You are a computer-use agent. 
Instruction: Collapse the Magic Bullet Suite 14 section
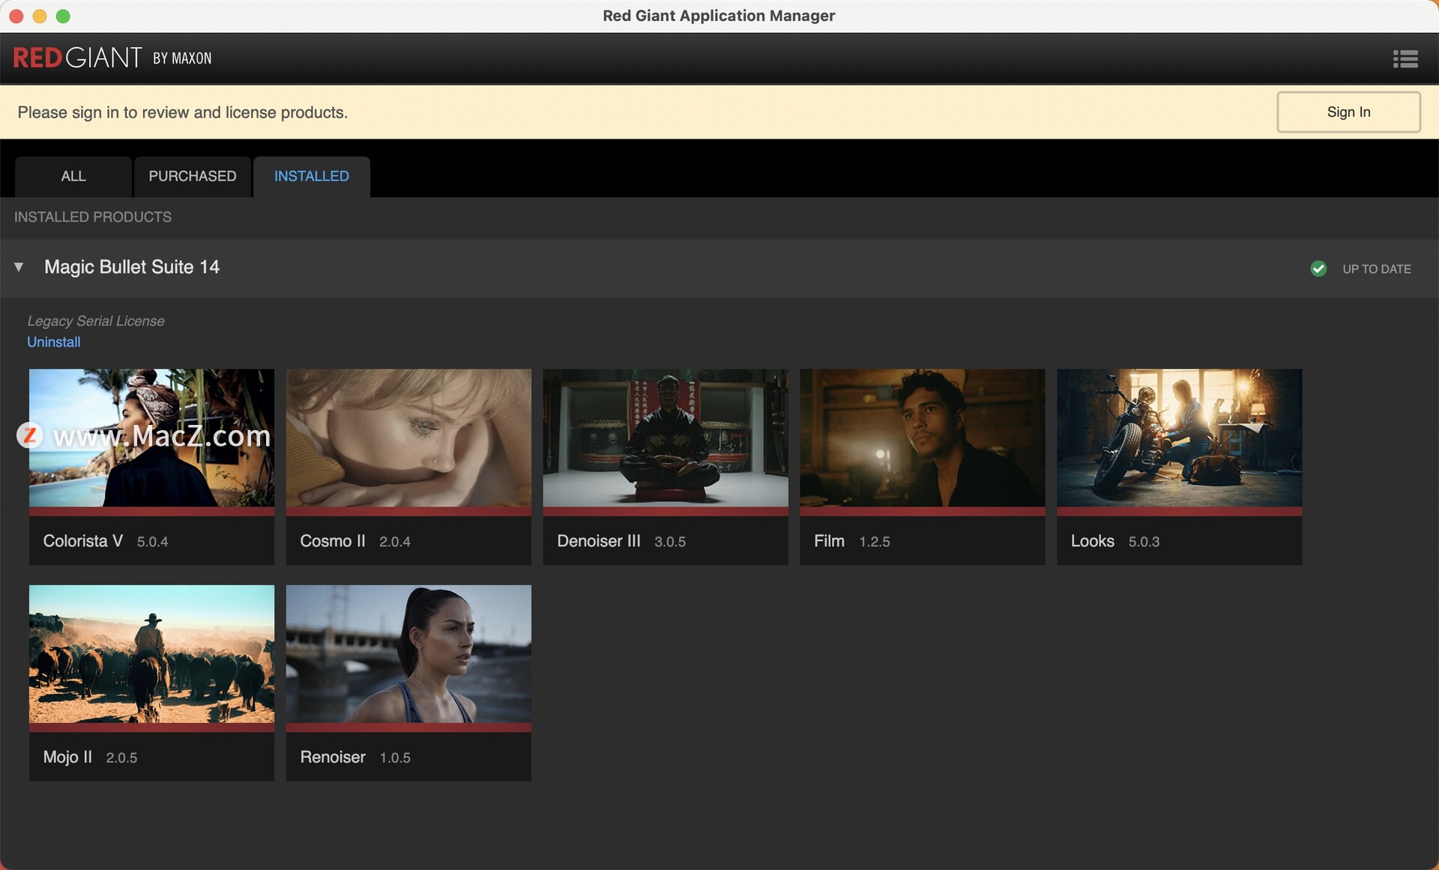[19, 267]
